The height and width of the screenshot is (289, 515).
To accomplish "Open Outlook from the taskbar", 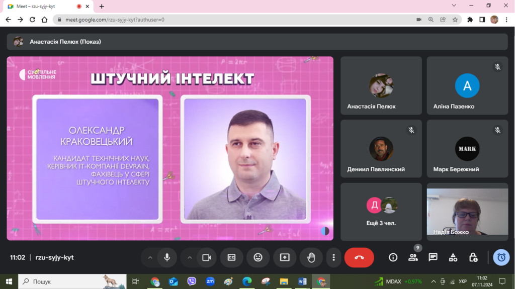I will pyautogui.click(x=174, y=281).
